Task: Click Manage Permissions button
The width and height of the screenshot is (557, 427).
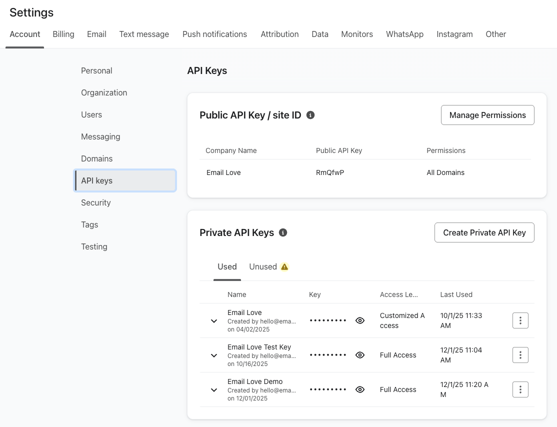Action: tap(487, 115)
